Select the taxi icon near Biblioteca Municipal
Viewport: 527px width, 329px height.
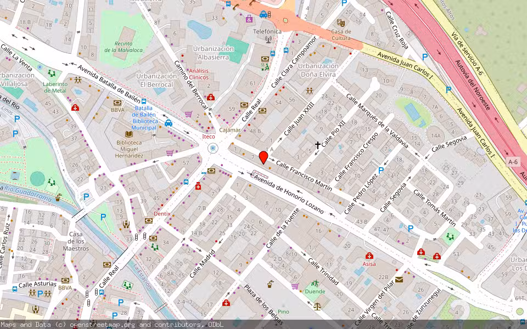169,123
